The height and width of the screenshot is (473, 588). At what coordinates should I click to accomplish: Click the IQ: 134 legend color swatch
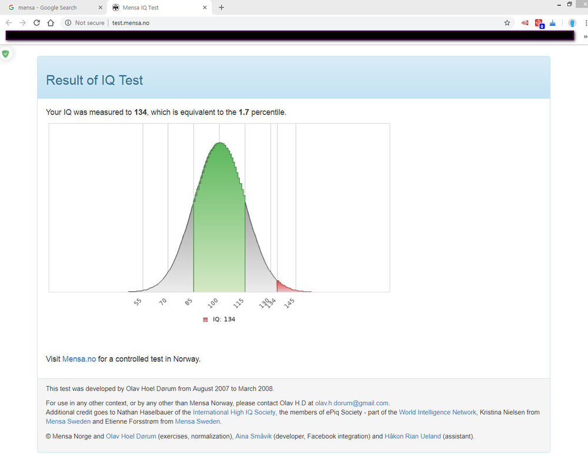pos(205,319)
